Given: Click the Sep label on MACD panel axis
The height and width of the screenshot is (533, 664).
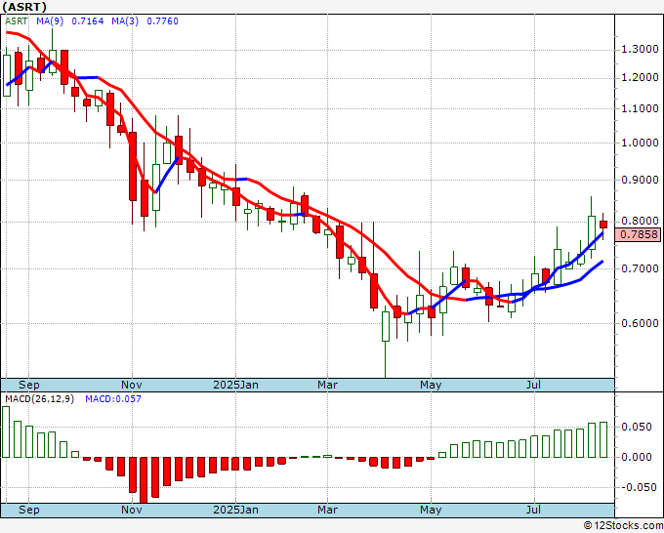Looking at the screenshot, I should point(28,510).
